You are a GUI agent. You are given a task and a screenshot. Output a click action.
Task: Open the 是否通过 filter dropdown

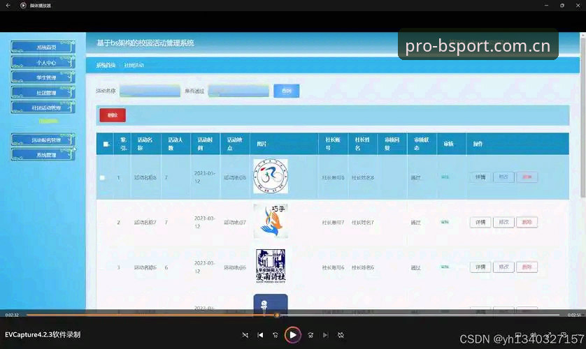tap(238, 91)
